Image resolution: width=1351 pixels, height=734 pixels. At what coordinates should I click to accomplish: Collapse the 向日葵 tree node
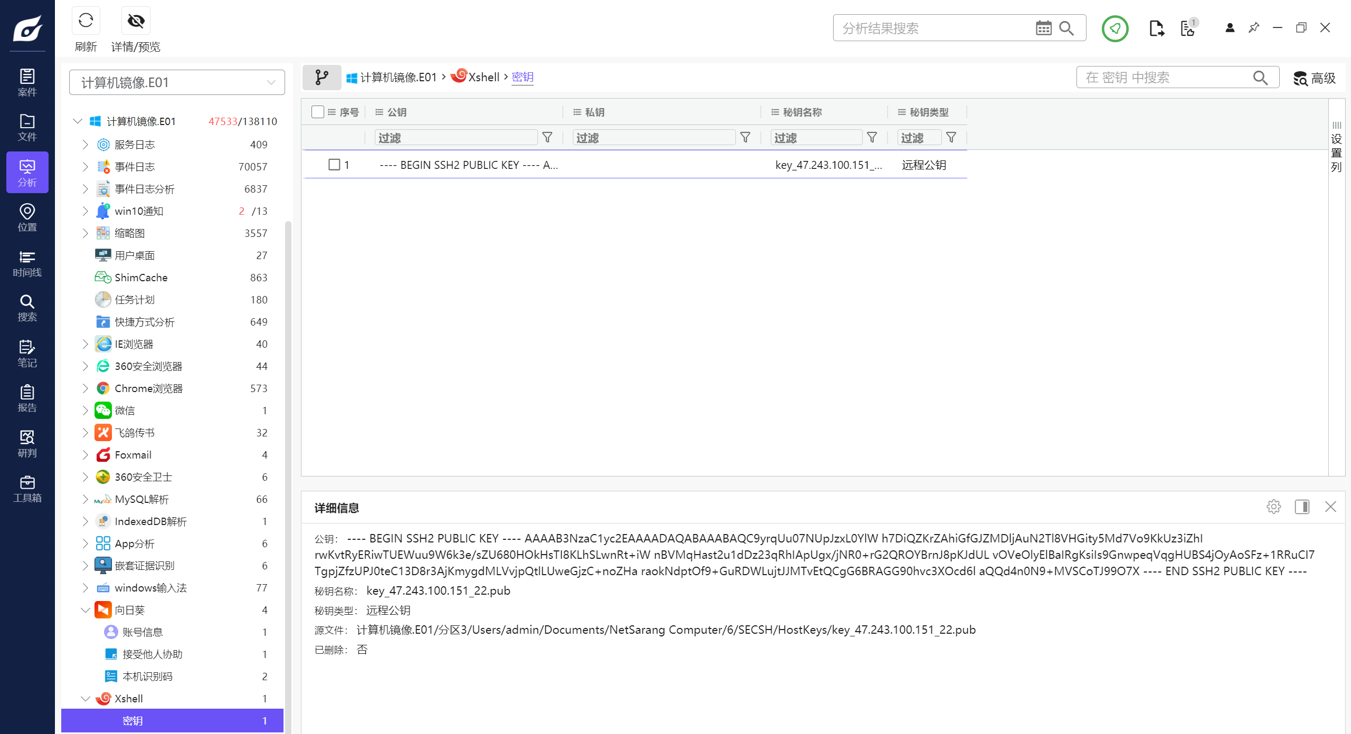coord(85,610)
